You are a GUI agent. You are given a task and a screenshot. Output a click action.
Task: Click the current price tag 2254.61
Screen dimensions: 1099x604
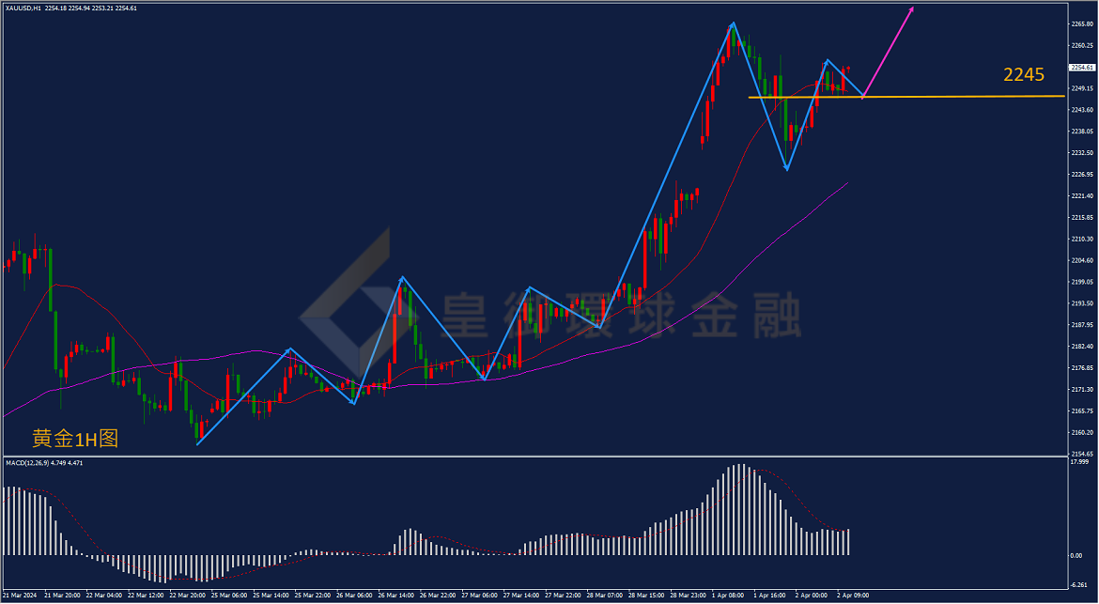tap(1082, 68)
